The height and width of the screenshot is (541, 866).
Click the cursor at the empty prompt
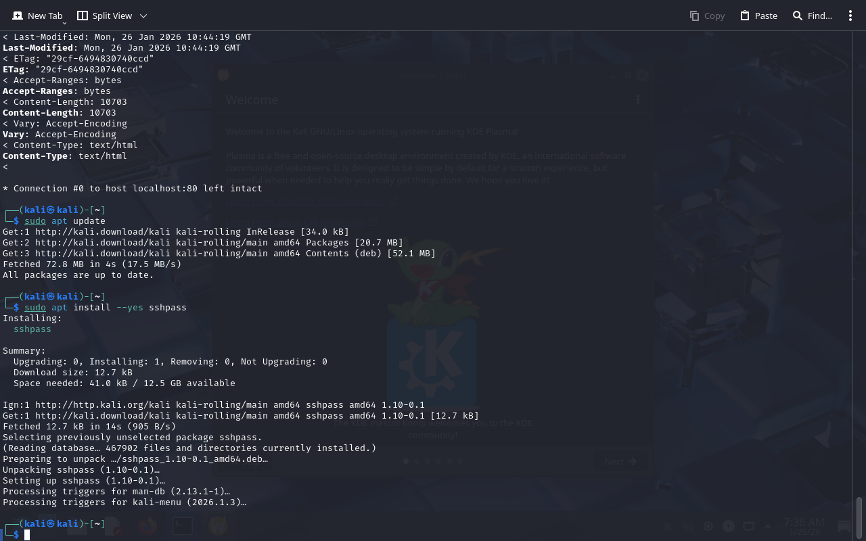point(27,535)
